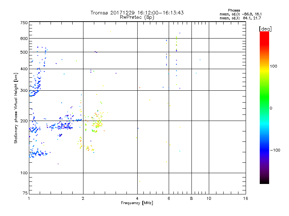
Task: Click the x-axis tick label '2'
Action: point(83,198)
